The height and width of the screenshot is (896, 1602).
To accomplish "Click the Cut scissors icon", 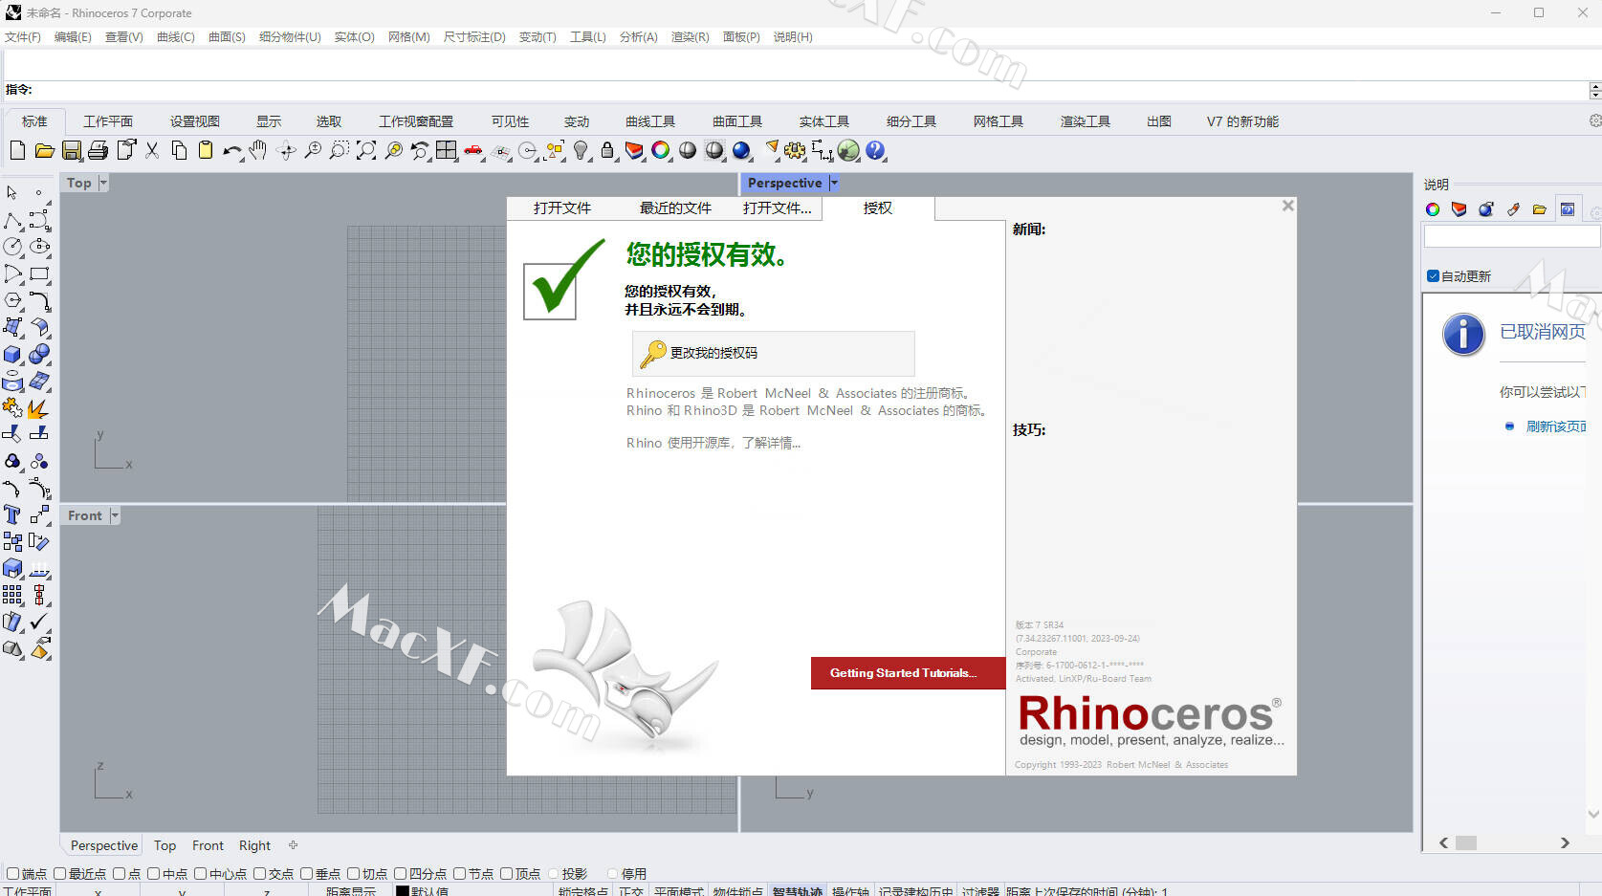I will pyautogui.click(x=152, y=150).
